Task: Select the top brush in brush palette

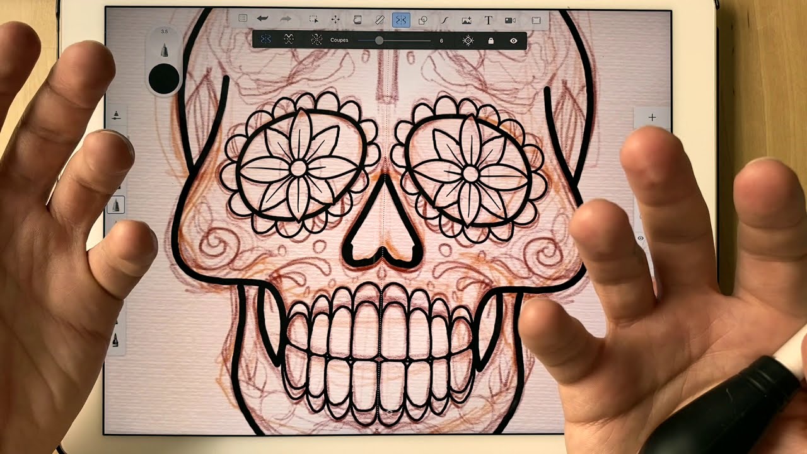Action: coord(116,115)
